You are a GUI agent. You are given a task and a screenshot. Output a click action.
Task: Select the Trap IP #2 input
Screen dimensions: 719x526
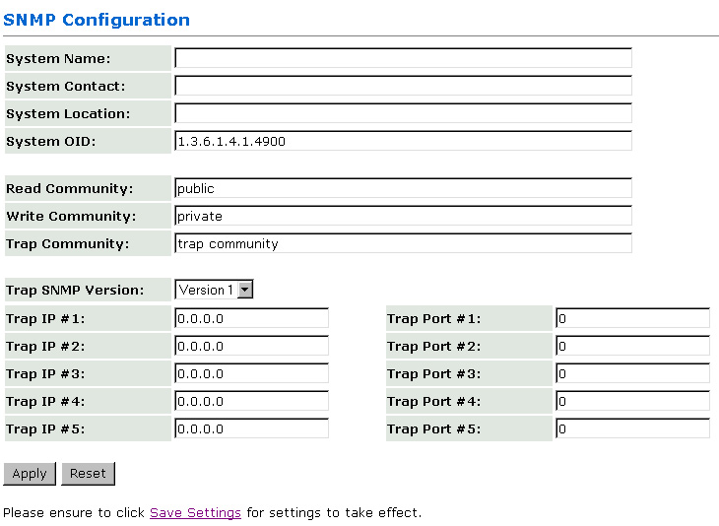click(251, 346)
